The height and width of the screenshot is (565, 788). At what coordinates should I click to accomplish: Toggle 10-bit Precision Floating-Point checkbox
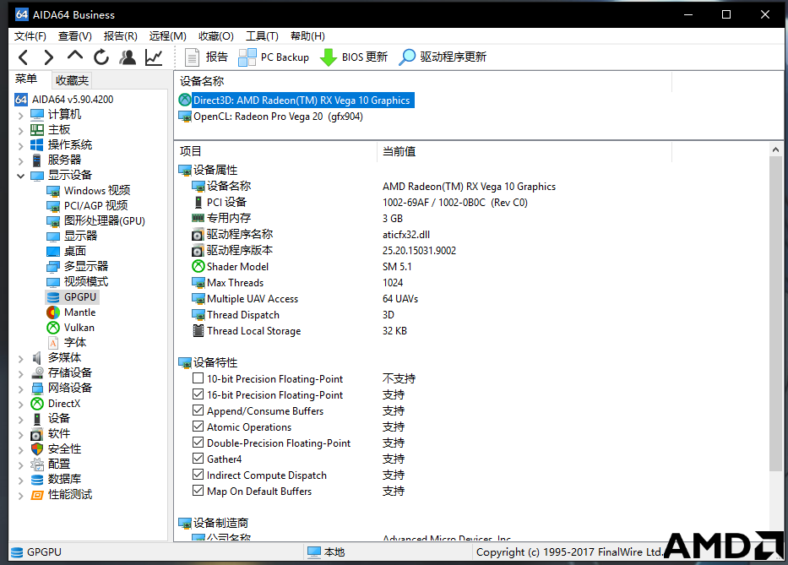coord(198,378)
